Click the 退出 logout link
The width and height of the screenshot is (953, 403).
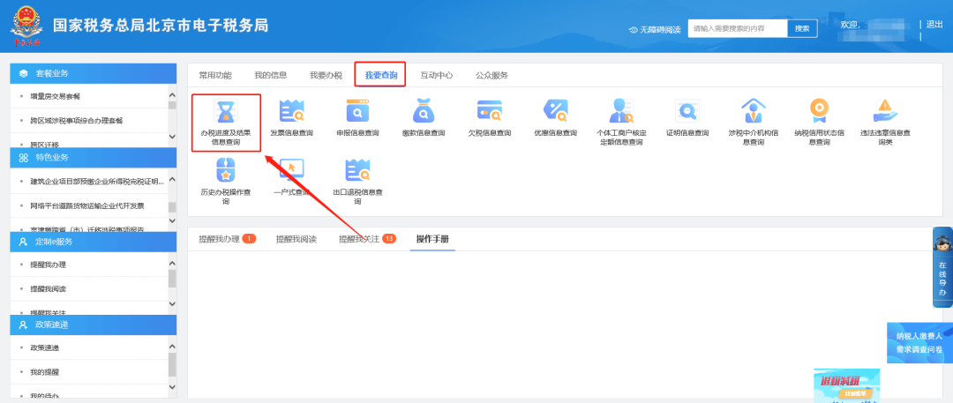[x=934, y=25]
